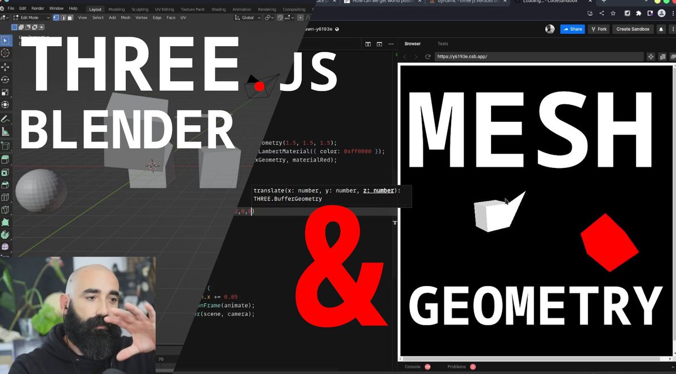Set selection mode to new selection
Image resolution: width=676 pixels, height=374 pixels.
click(x=14, y=27)
